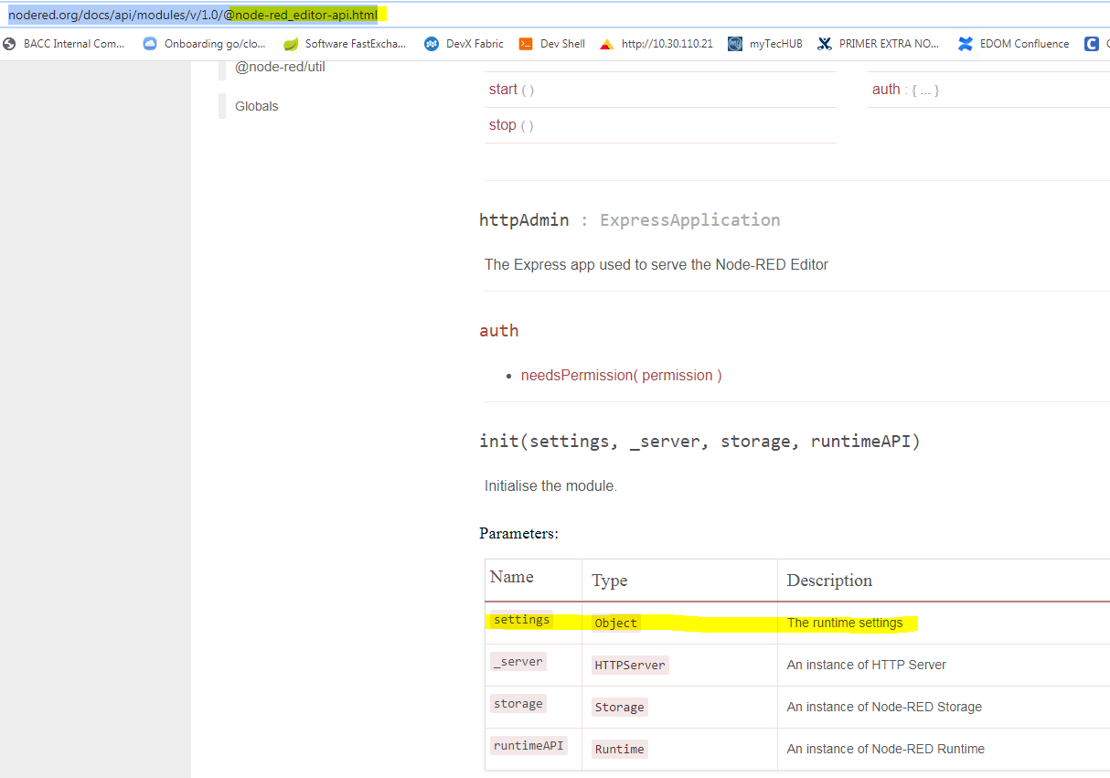
Task: Open the stop ( ) method entry
Action: (502, 124)
